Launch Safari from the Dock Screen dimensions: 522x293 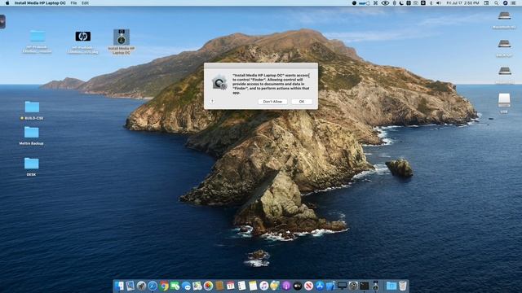pos(153,286)
